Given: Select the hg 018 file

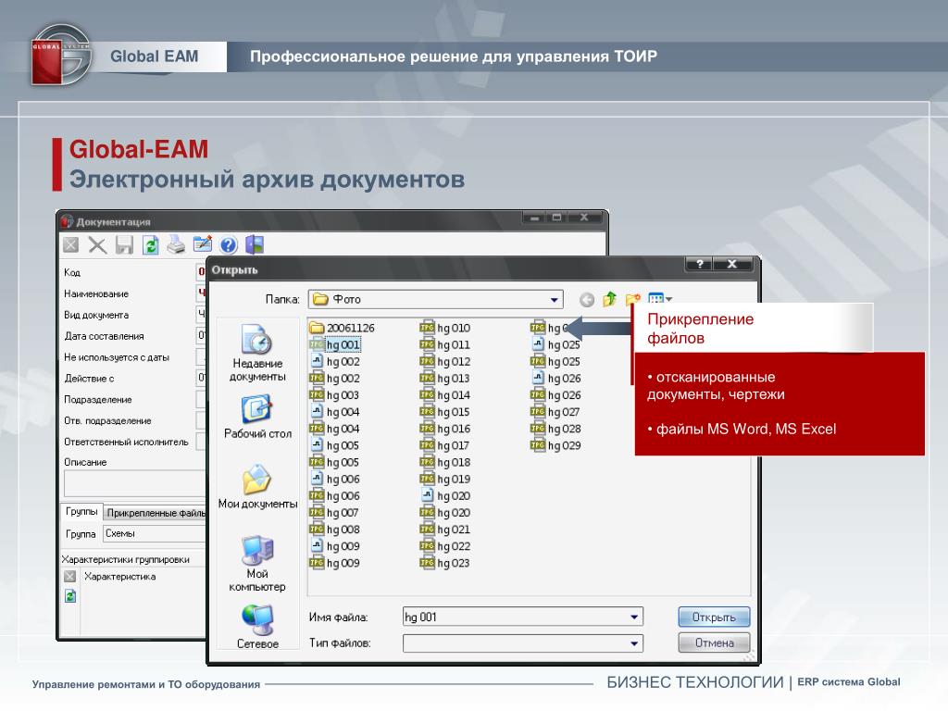Looking at the screenshot, I should (445, 463).
